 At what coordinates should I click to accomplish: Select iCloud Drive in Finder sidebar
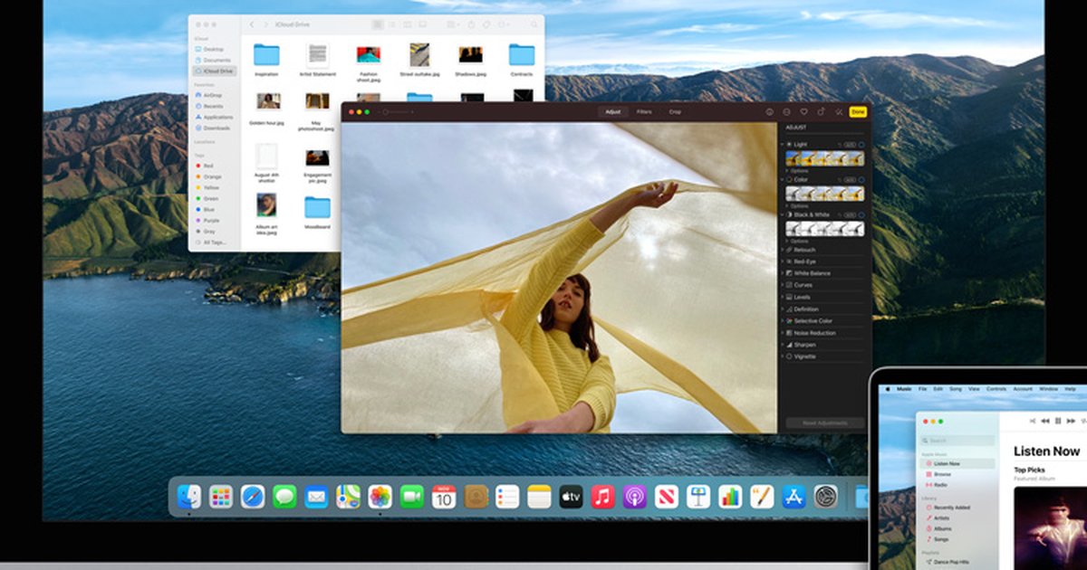(214, 71)
